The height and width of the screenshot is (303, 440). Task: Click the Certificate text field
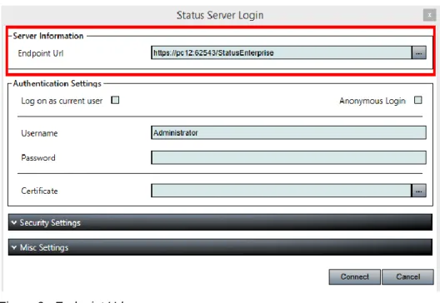[281, 191]
